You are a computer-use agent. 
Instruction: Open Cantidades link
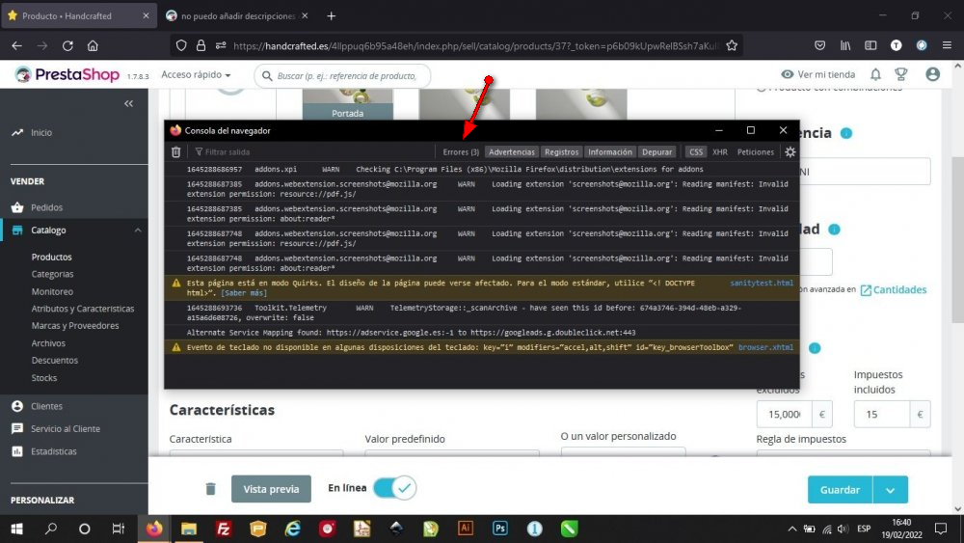[894, 289]
